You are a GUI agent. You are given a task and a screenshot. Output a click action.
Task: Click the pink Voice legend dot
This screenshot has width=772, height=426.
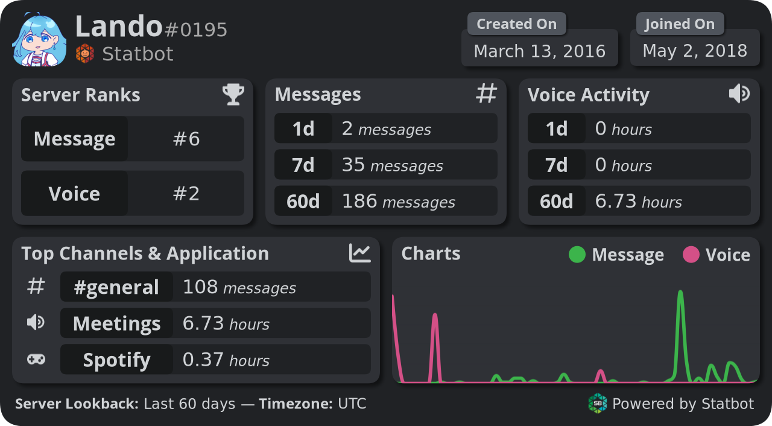point(691,255)
